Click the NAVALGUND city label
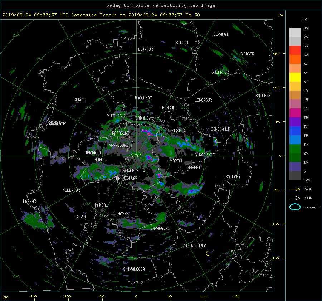 pos(118,145)
